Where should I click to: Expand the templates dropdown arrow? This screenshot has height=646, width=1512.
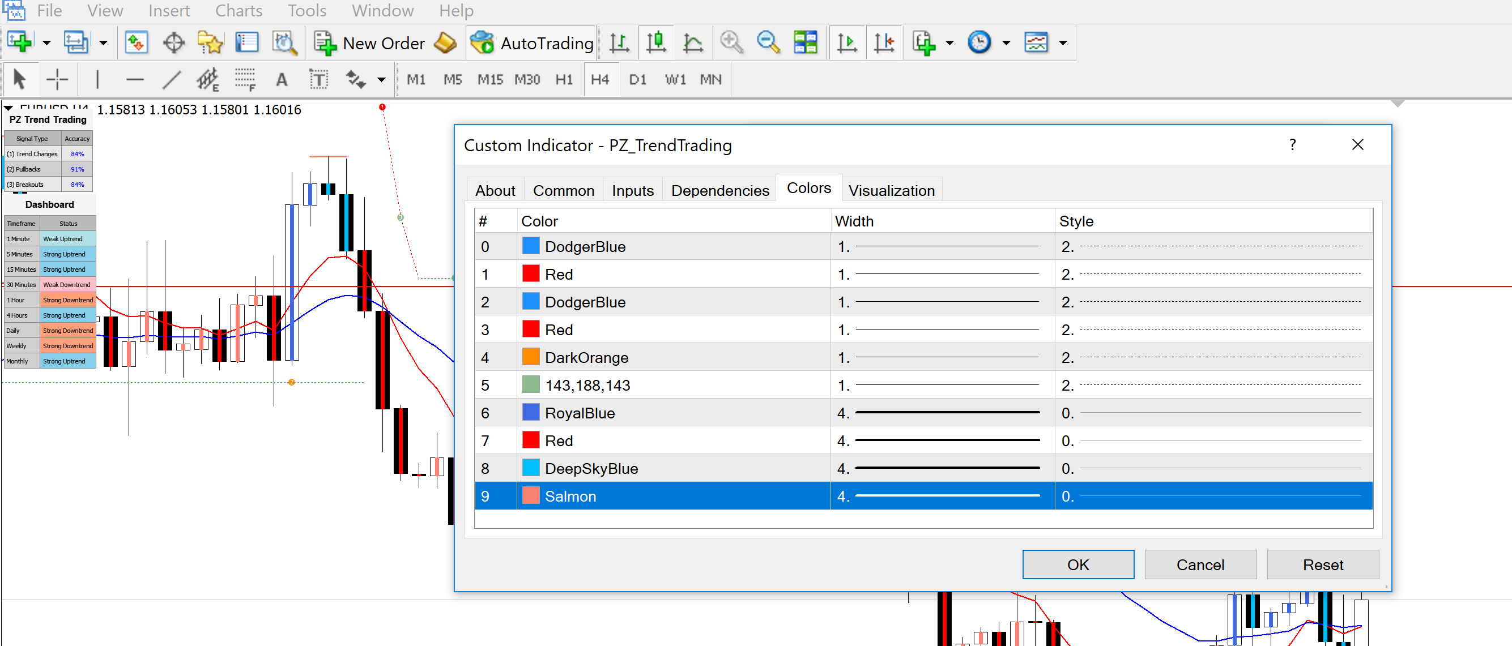(1062, 43)
